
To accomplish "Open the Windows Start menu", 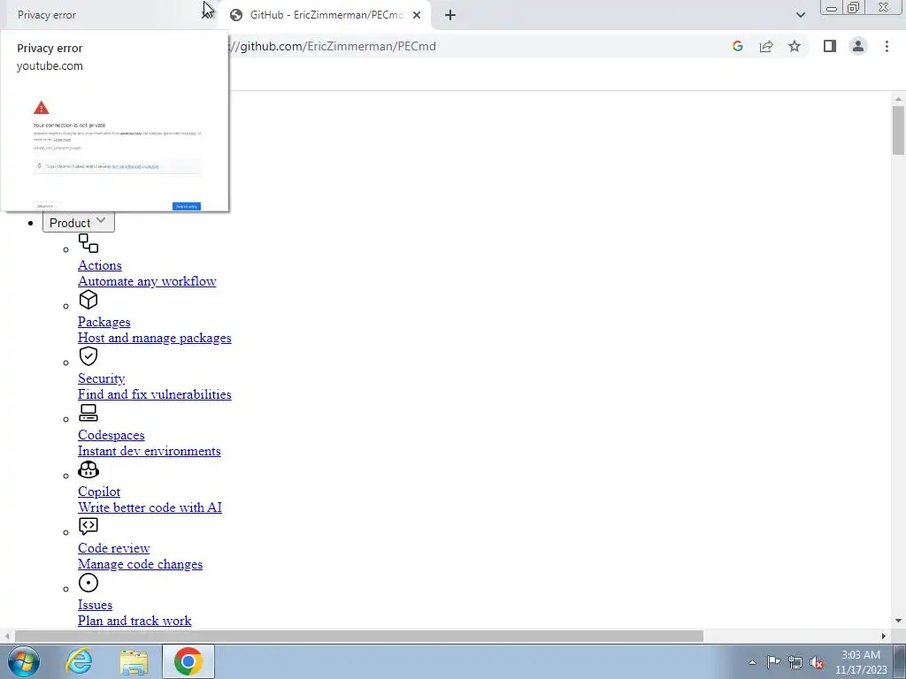I will (23, 661).
